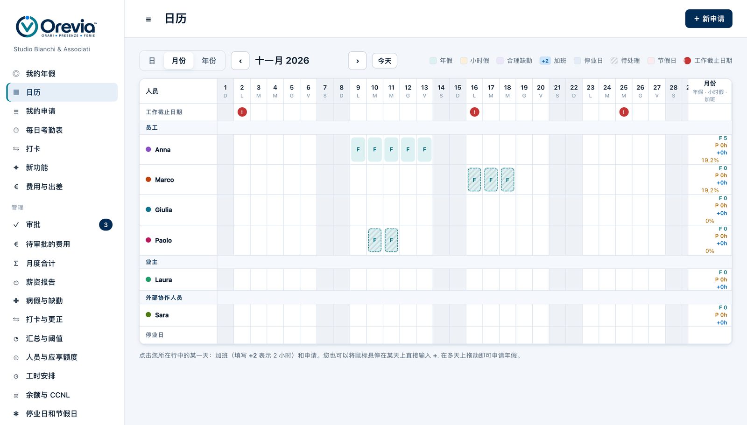
Task: Switch calendar to 日 view
Action: point(152,61)
